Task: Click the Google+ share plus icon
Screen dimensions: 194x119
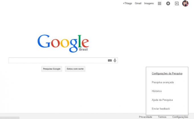Action: (177, 3)
